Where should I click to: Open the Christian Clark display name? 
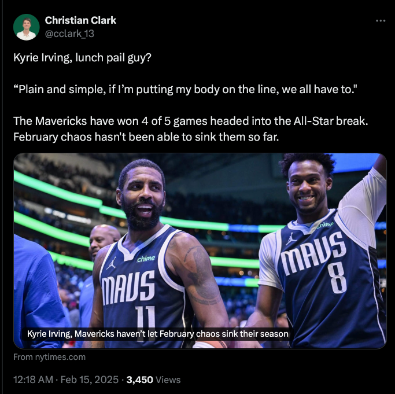click(80, 20)
